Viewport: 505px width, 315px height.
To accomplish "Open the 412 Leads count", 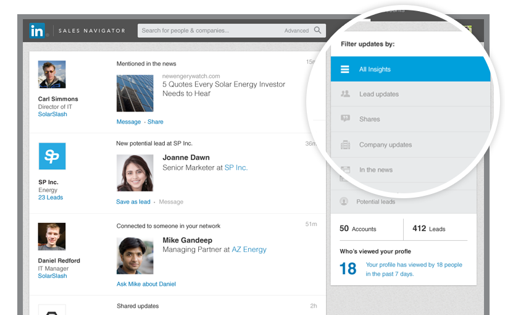I will [x=428, y=229].
